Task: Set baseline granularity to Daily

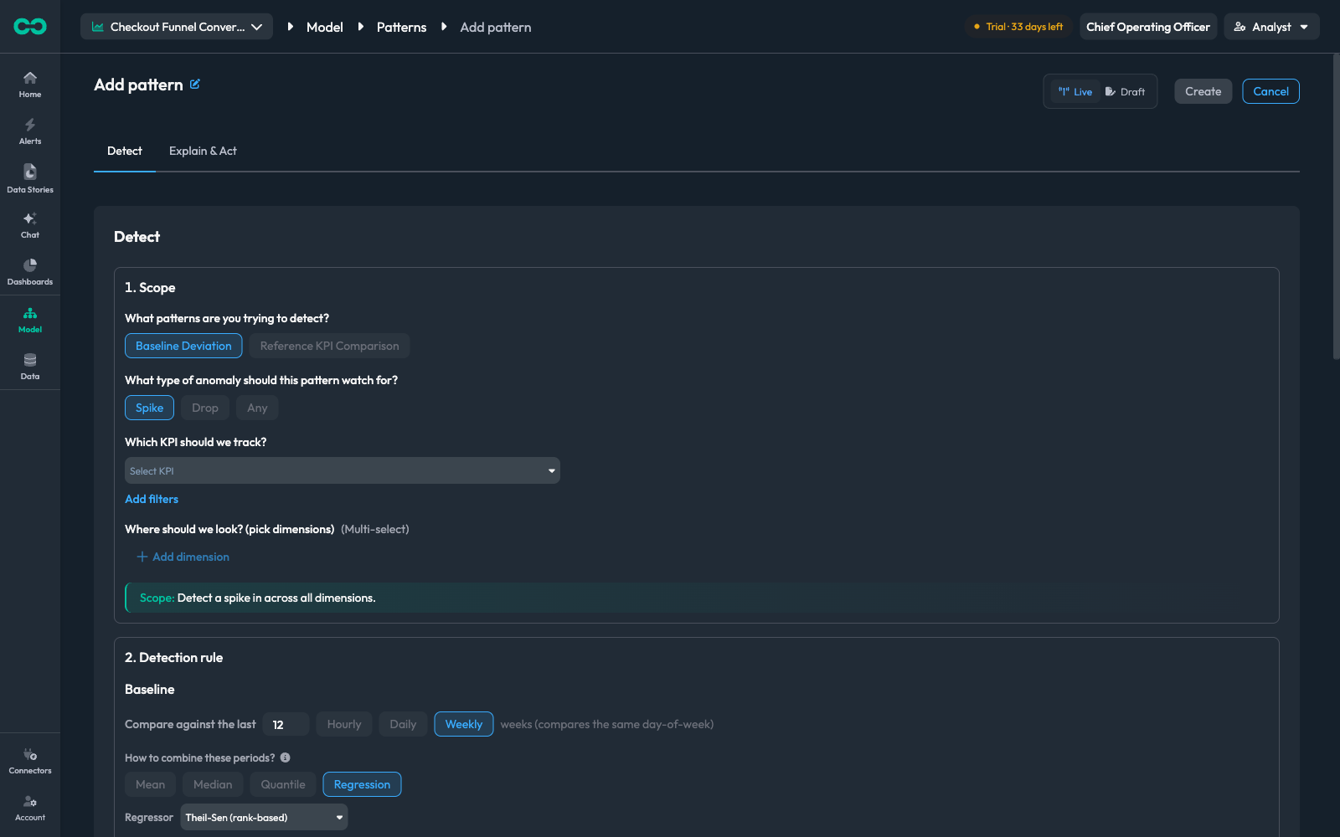Action: (x=403, y=724)
